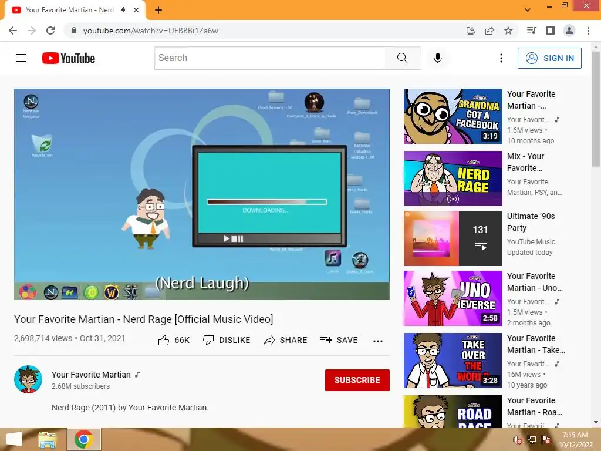
Task: Focus the YouTube Search input field
Action: click(269, 58)
